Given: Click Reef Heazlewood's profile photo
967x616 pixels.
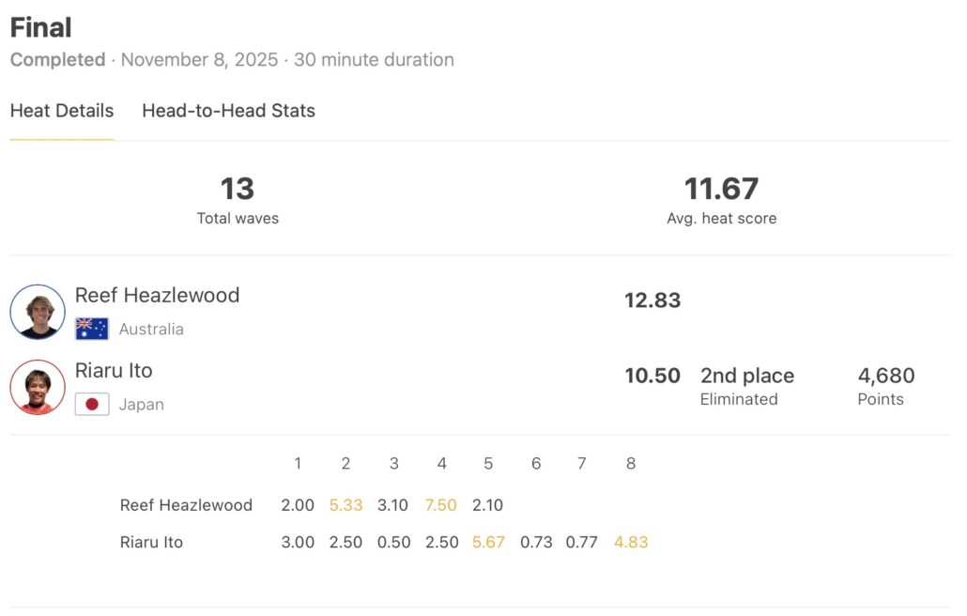Looking at the screenshot, I should tap(38, 312).
